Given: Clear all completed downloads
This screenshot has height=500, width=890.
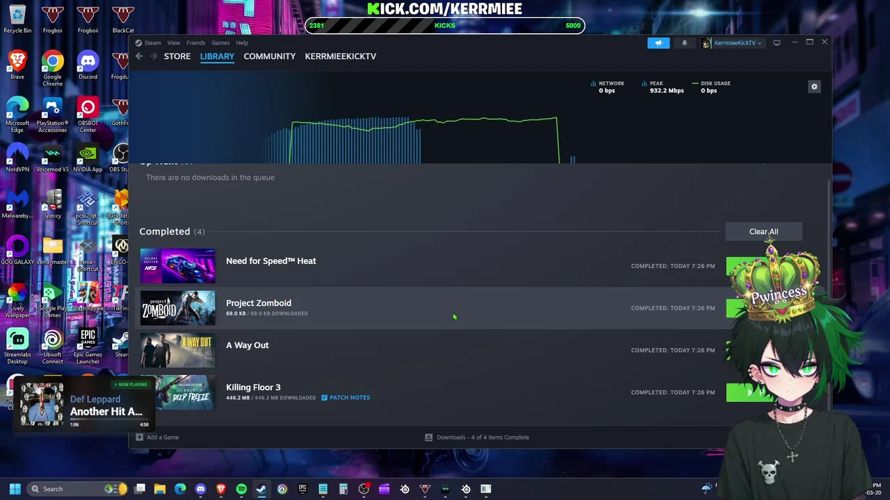Looking at the screenshot, I should [763, 231].
